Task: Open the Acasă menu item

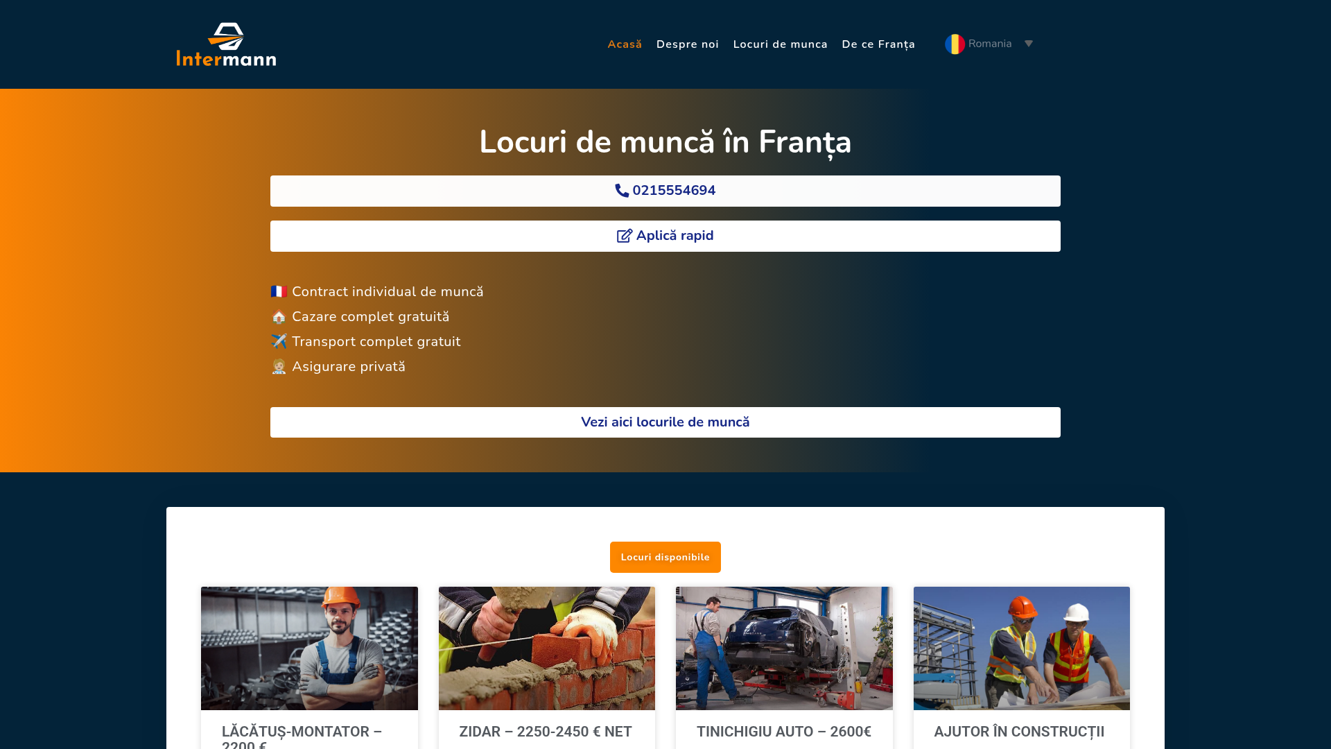Action: pyautogui.click(x=625, y=44)
